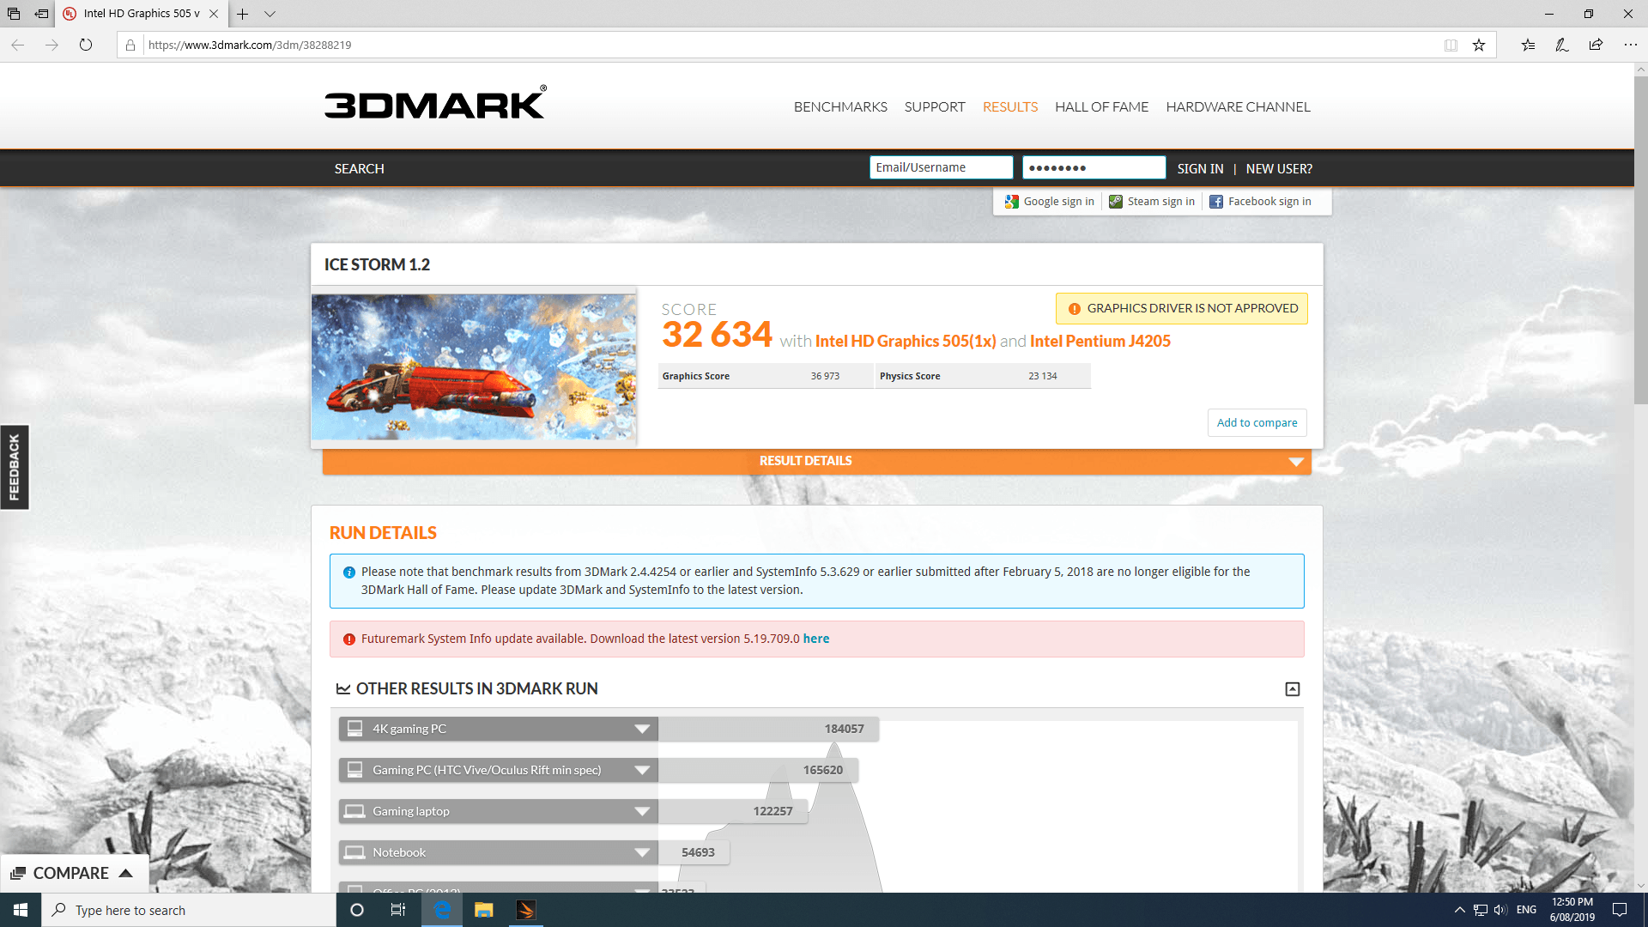Focus the Email/Username field
The width and height of the screenshot is (1648, 927).
(941, 167)
